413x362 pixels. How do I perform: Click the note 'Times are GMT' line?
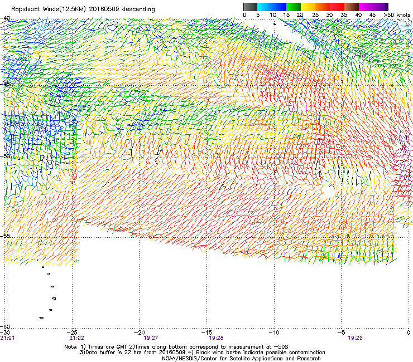176,347
